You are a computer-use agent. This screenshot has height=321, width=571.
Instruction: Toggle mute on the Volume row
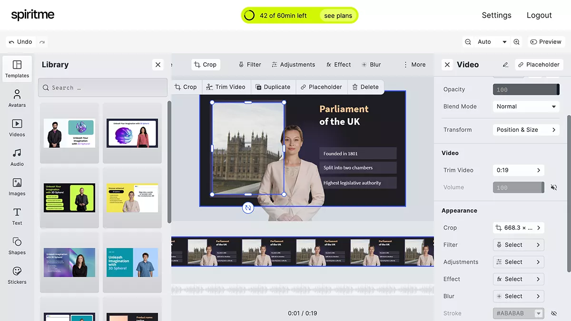(553, 187)
